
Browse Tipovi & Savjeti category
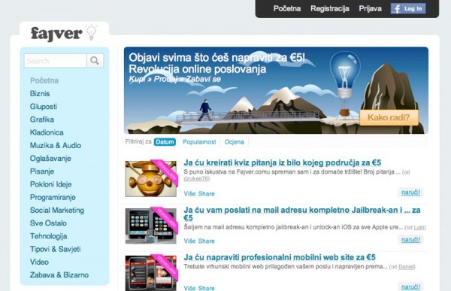pyautogui.click(x=55, y=249)
